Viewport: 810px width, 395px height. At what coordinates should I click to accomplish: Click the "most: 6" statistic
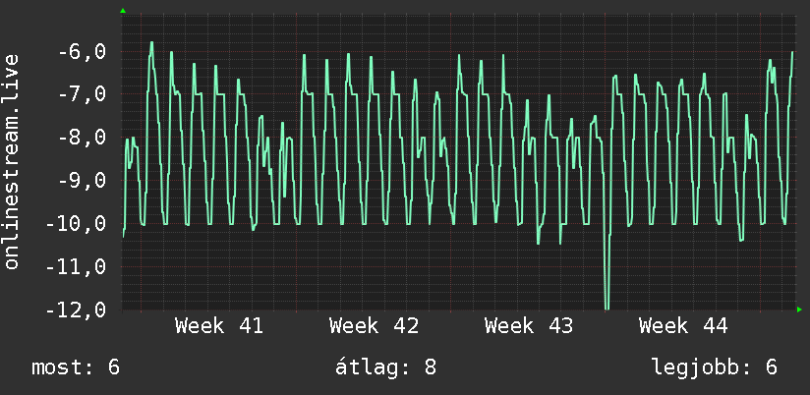76,367
